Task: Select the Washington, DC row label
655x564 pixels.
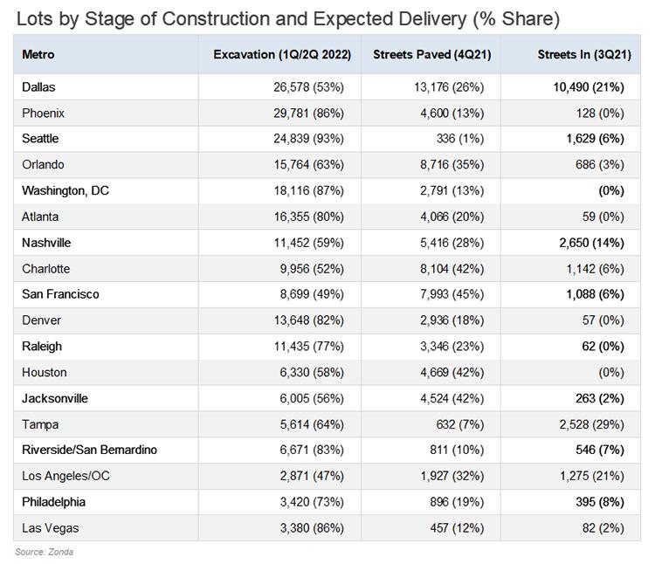Action: click(65, 190)
